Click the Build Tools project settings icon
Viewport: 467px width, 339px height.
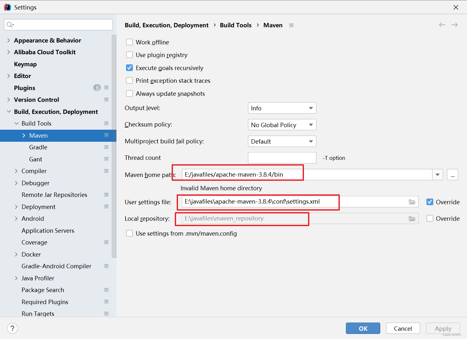click(107, 123)
